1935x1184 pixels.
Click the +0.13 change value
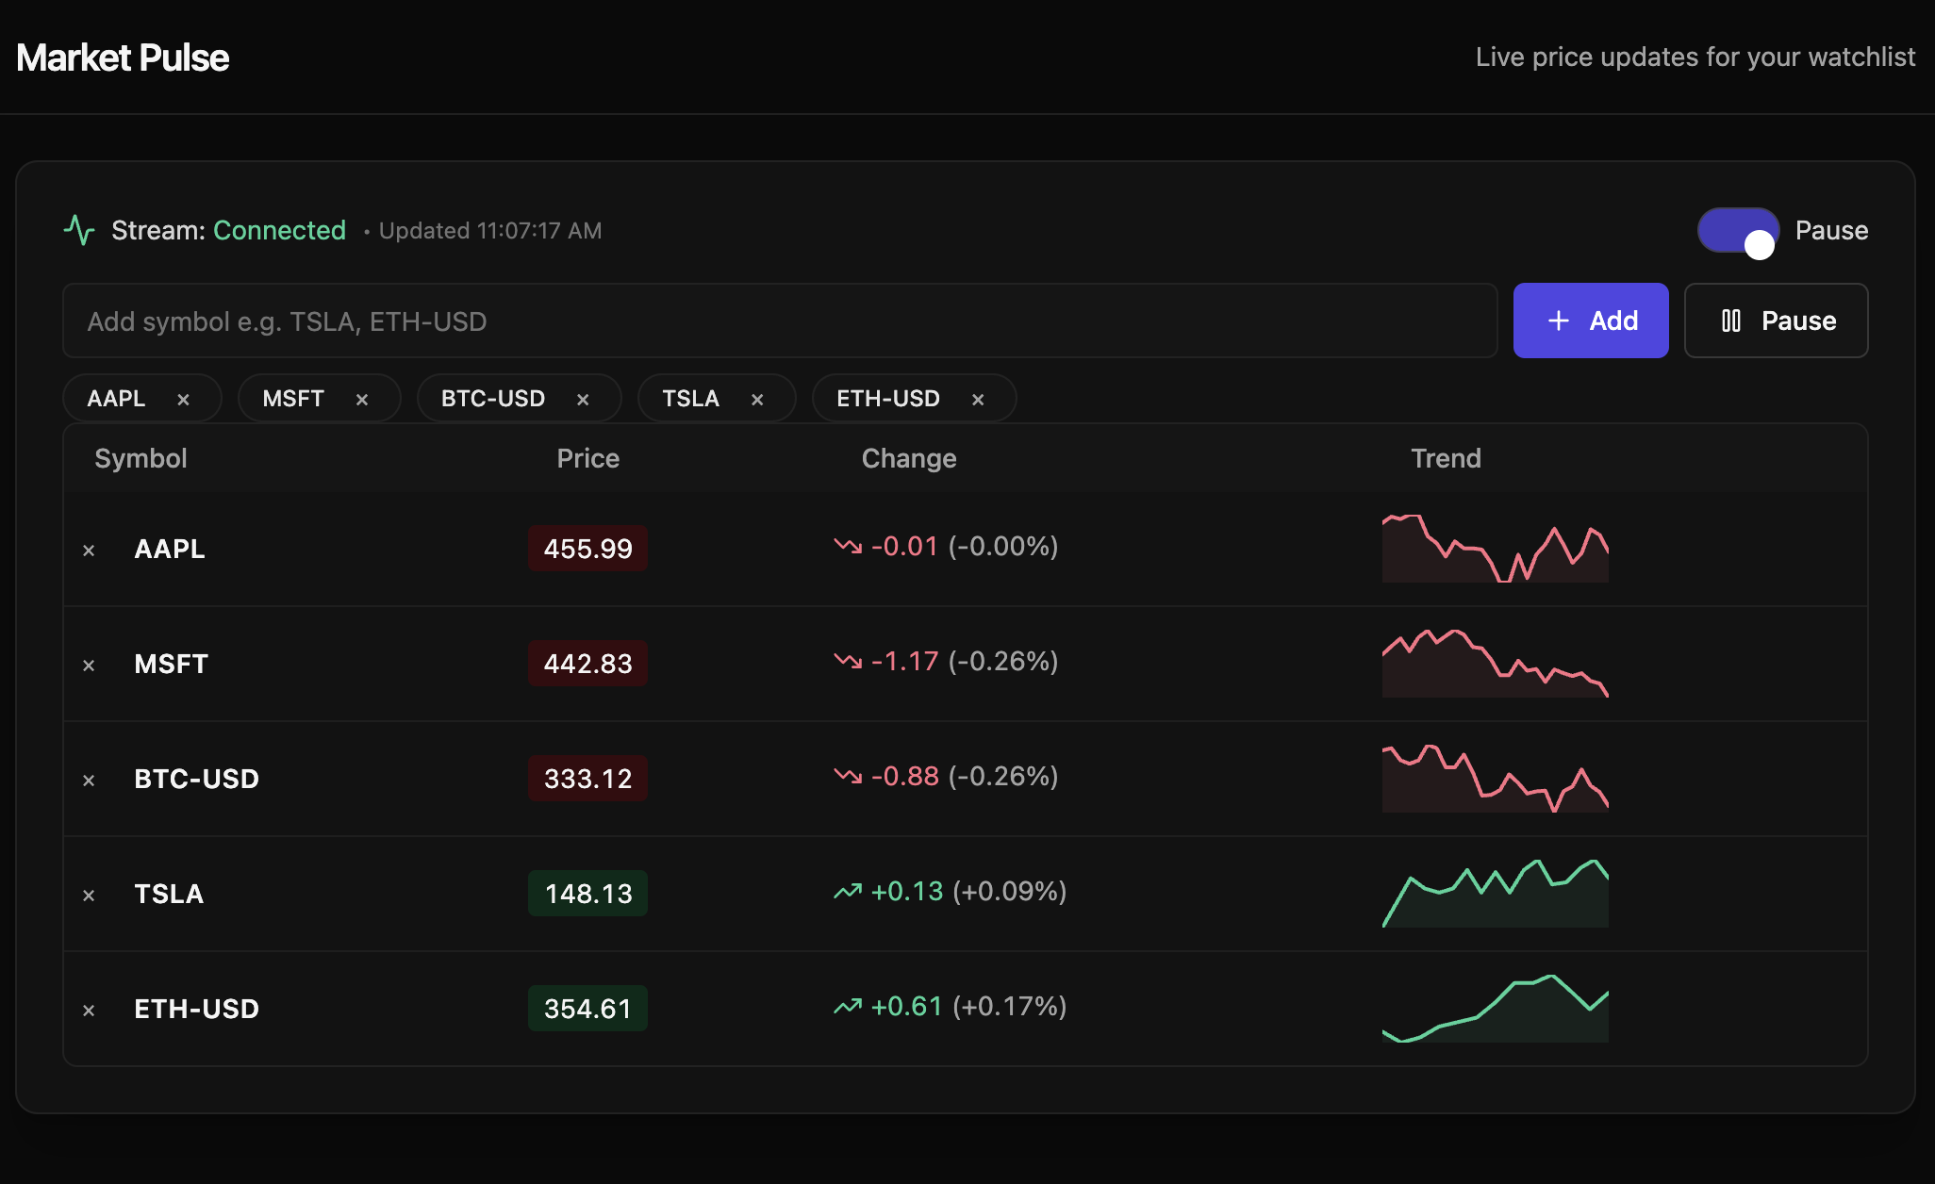pos(907,891)
